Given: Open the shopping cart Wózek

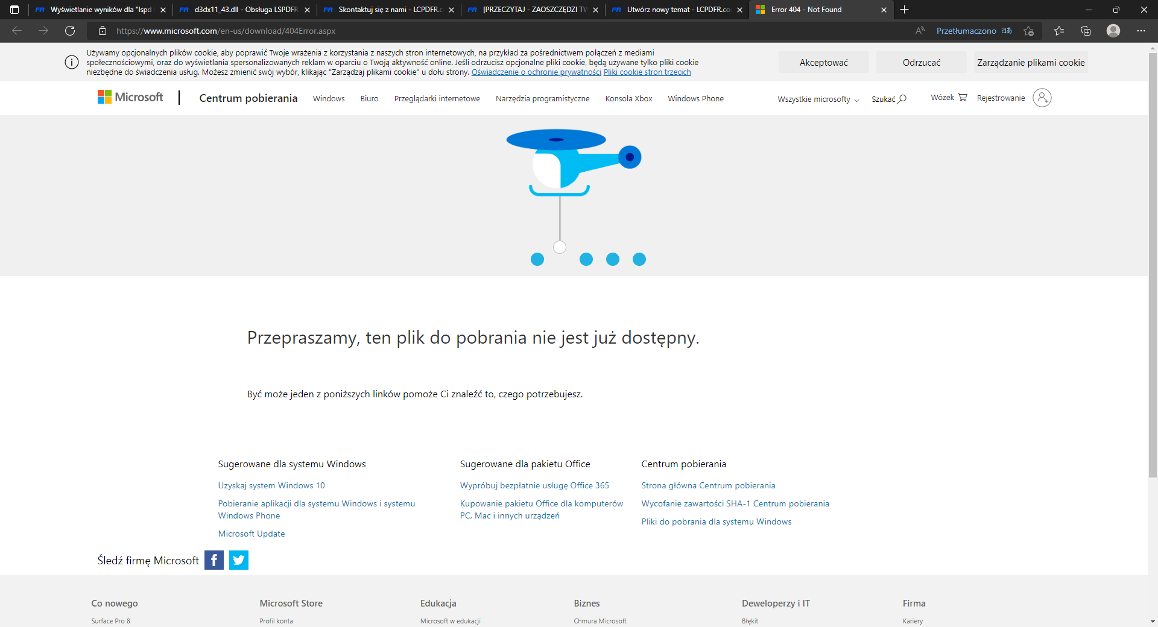Looking at the screenshot, I should click(949, 98).
